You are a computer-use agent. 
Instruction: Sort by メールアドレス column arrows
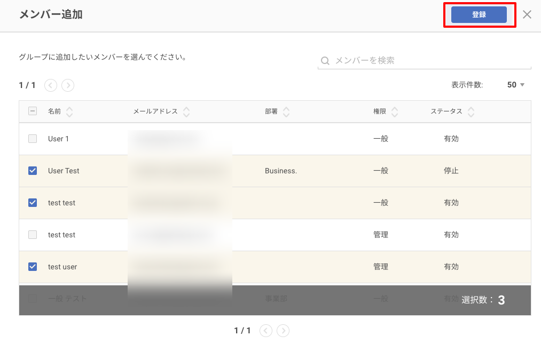[x=186, y=111]
